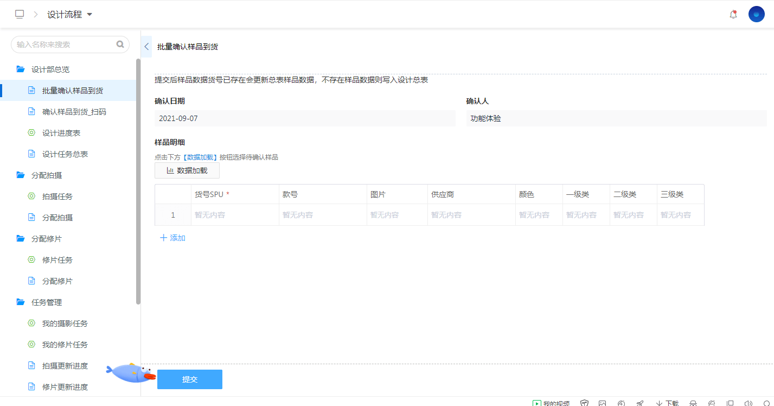
Task: Collapse the 任务管理 folder
Action: (x=21, y=302)
